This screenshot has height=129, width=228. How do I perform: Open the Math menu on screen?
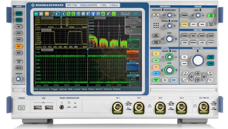tap(70, 89)
